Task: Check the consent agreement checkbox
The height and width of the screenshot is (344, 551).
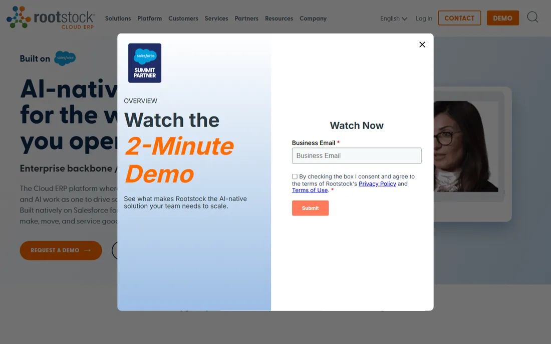Action: pos(295,176)
